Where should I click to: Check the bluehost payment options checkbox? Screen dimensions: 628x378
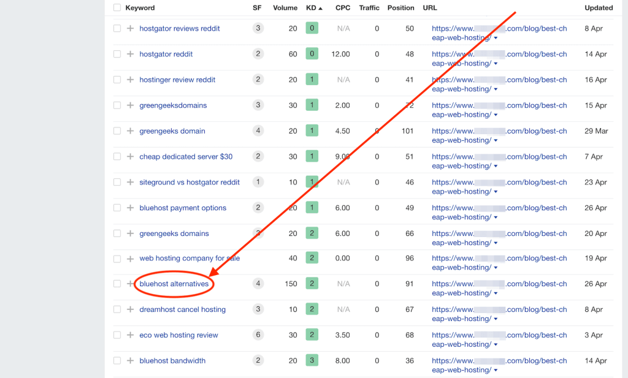coord(117,208)
